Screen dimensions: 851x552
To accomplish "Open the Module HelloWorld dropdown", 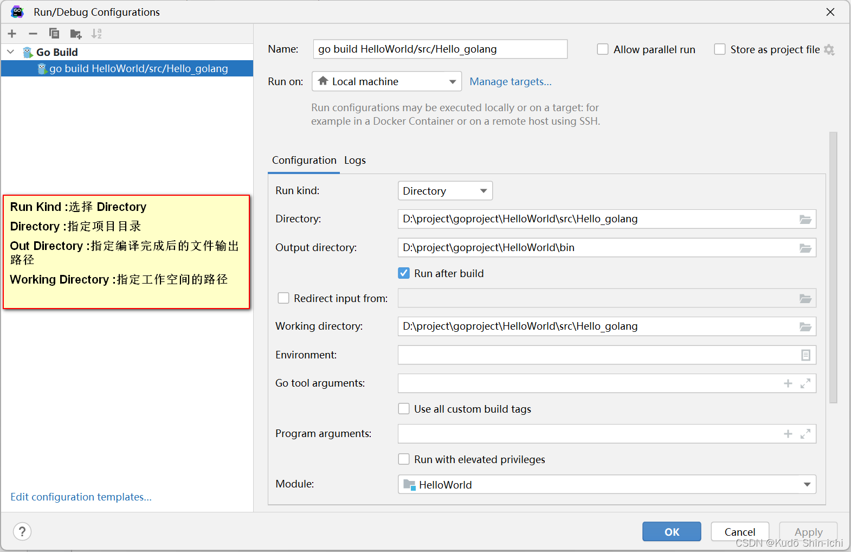I will click(607, 485).
